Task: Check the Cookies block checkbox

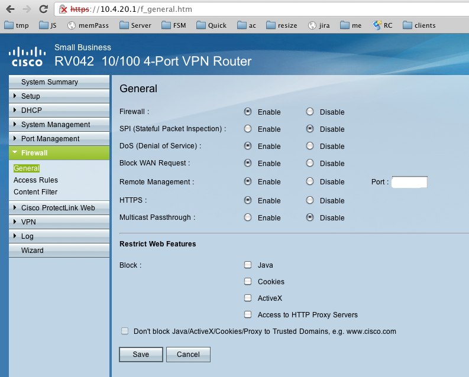Action: click(x=248, y=281)
